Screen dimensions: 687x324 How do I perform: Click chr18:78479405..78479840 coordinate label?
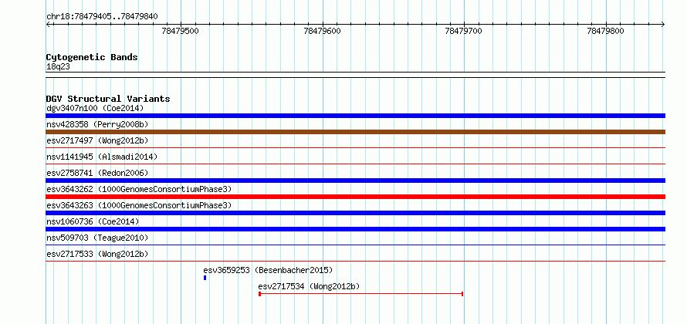point(102,17)
